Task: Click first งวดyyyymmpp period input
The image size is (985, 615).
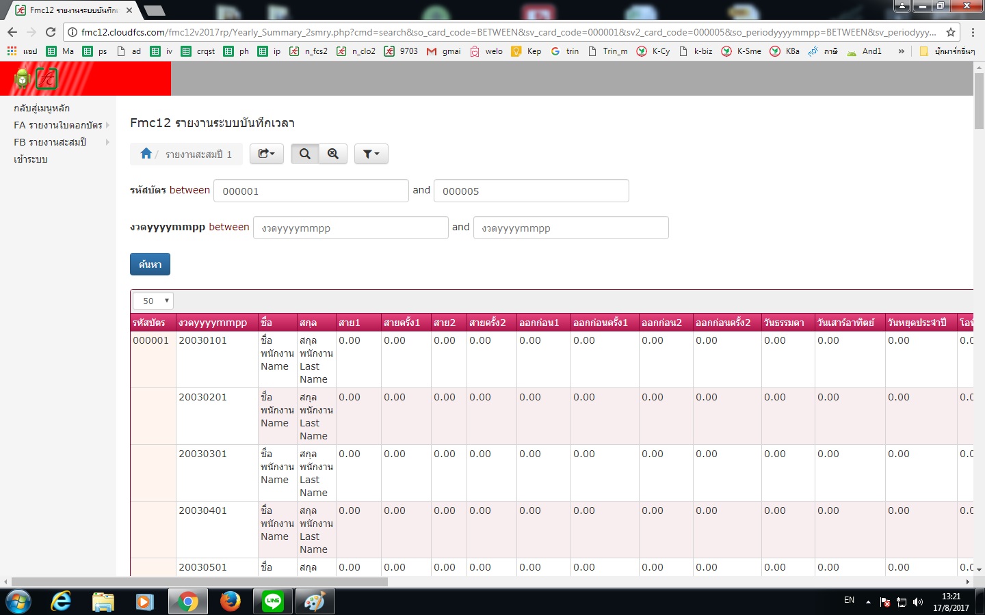Action: (x=351, y=228)
